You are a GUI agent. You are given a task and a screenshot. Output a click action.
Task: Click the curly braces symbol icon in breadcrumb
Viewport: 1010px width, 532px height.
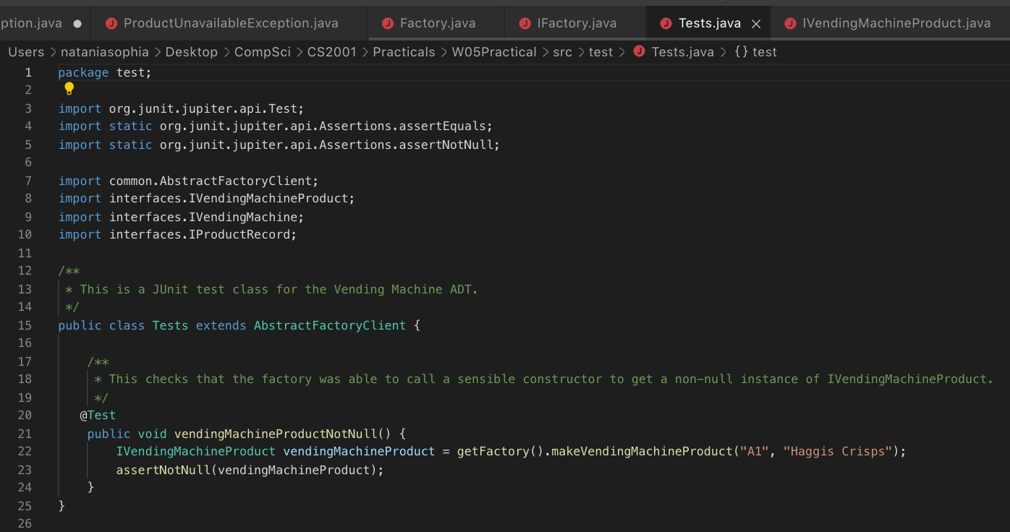741,52
